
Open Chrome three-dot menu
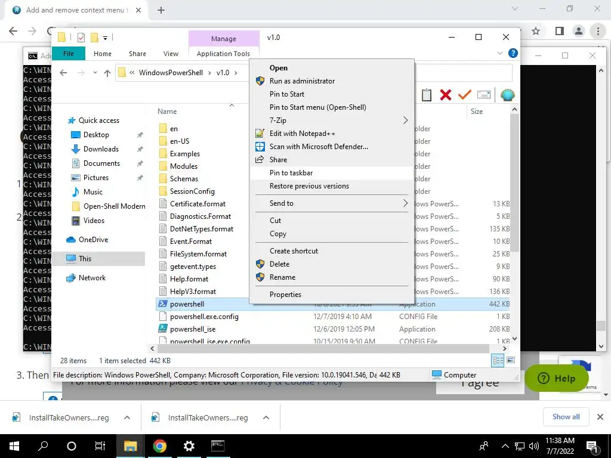tap(598, 31)
